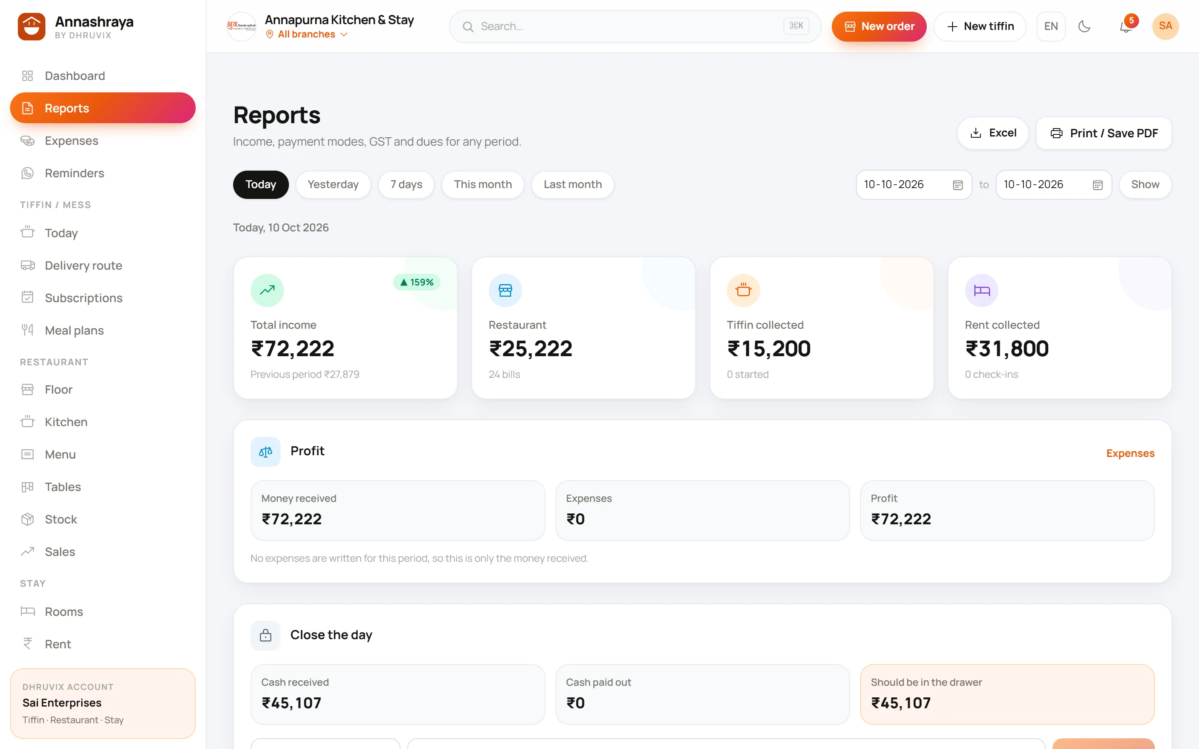
Task: Click Total income trend icon
Action: (267, 290)
